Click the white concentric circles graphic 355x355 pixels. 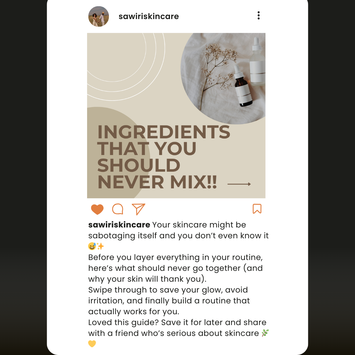click(126, 66)
